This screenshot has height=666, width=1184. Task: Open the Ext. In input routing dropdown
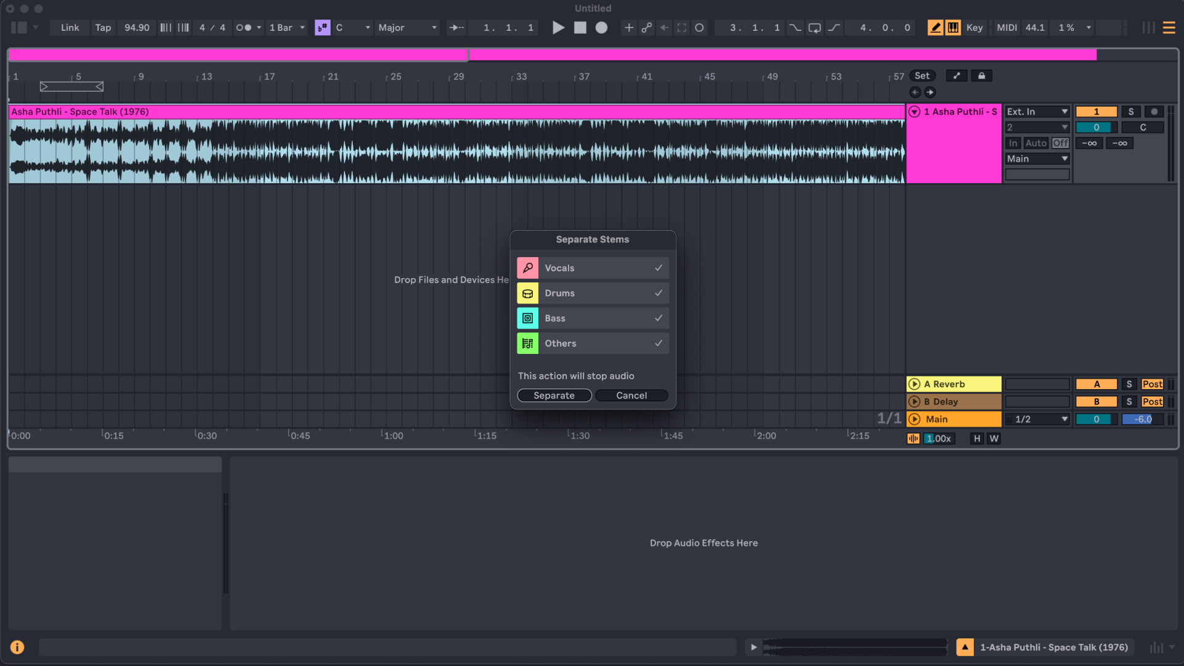pos(1037,112)
